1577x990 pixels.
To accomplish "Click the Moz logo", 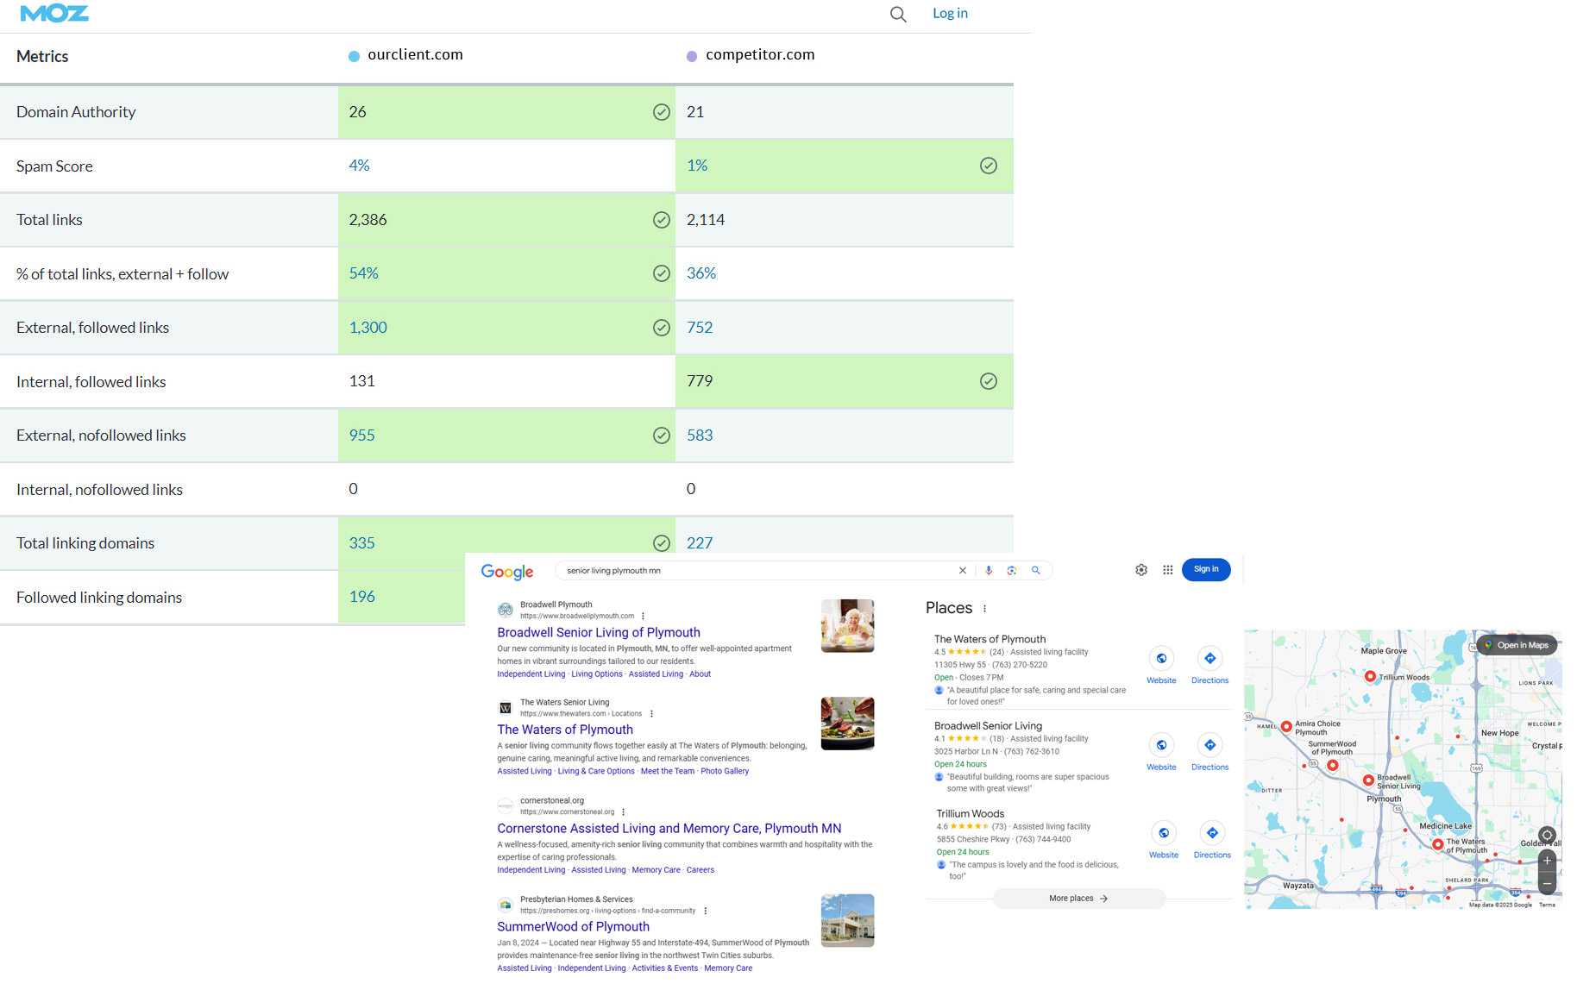I will coord(54,13).
